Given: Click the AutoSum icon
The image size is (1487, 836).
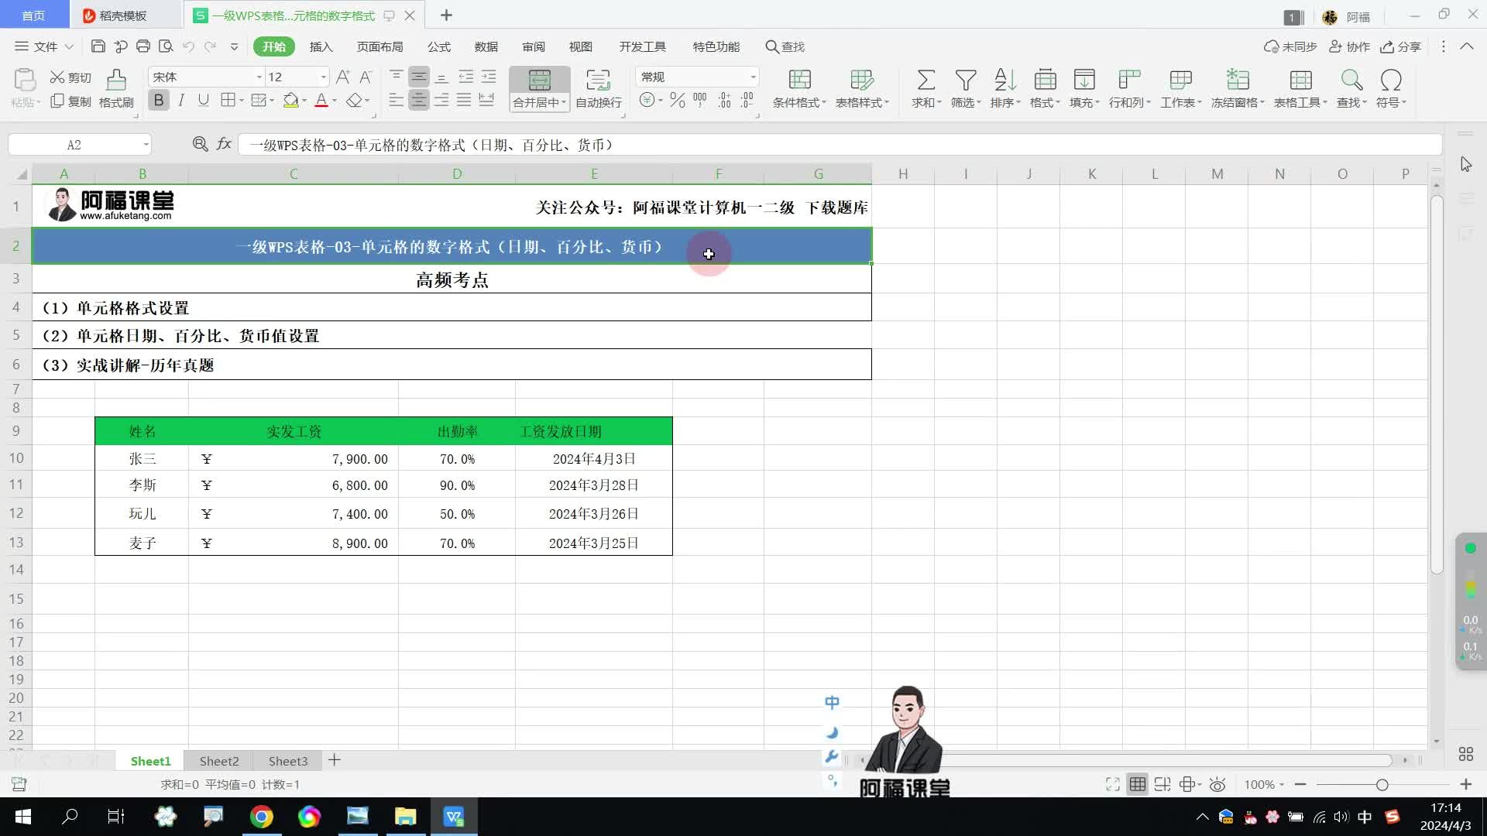Looking at the screenshot, I should pyautogui.click(x=926, y=81).
